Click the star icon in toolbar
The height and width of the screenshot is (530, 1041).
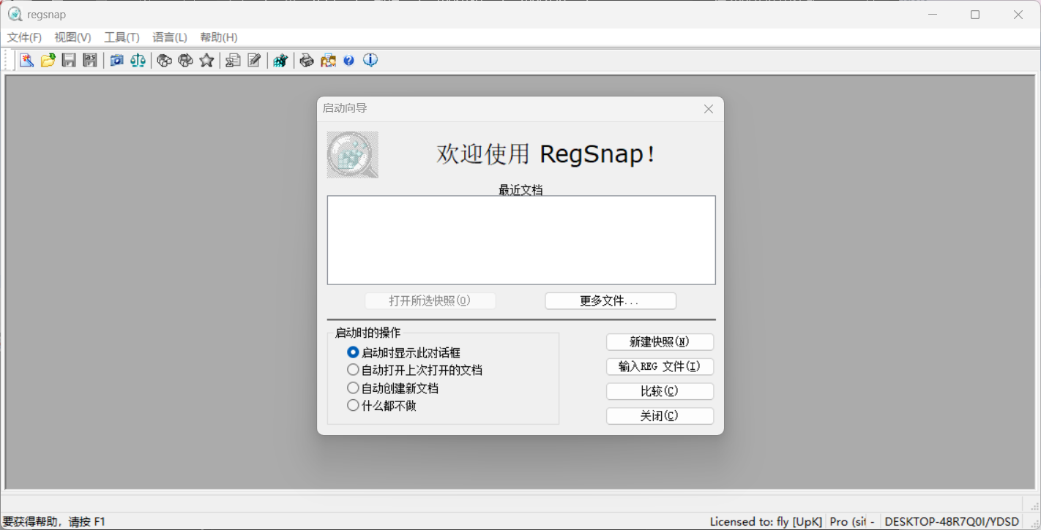tap(206, 60)
